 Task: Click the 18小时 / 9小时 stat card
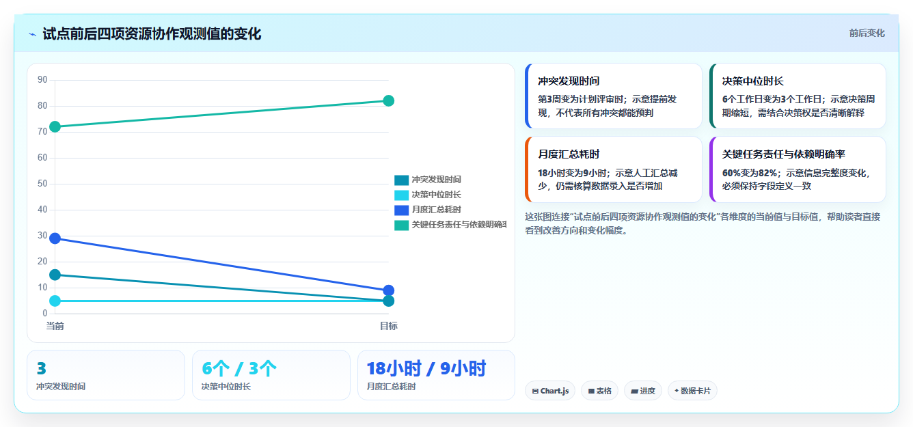pyautogui.click(x=436, y=375)
